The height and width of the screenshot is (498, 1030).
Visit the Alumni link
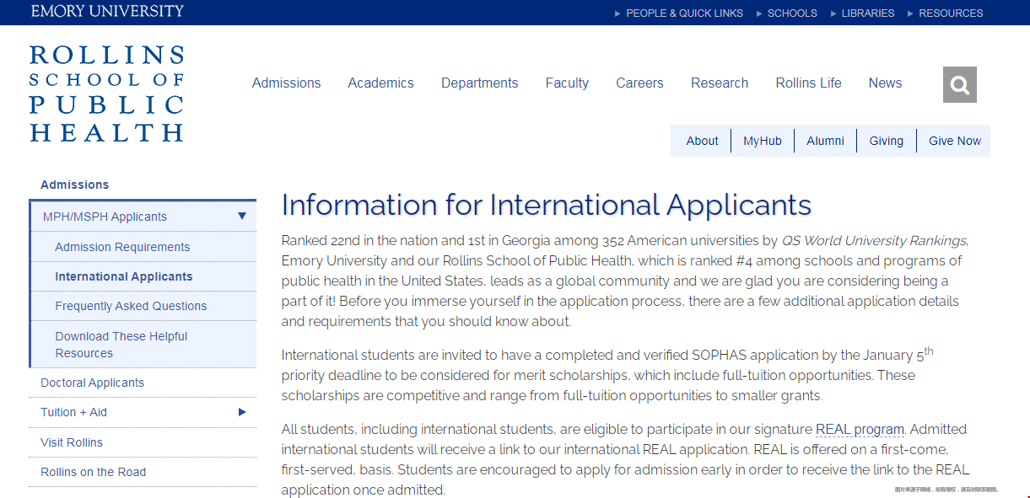[x=825, y=141]
